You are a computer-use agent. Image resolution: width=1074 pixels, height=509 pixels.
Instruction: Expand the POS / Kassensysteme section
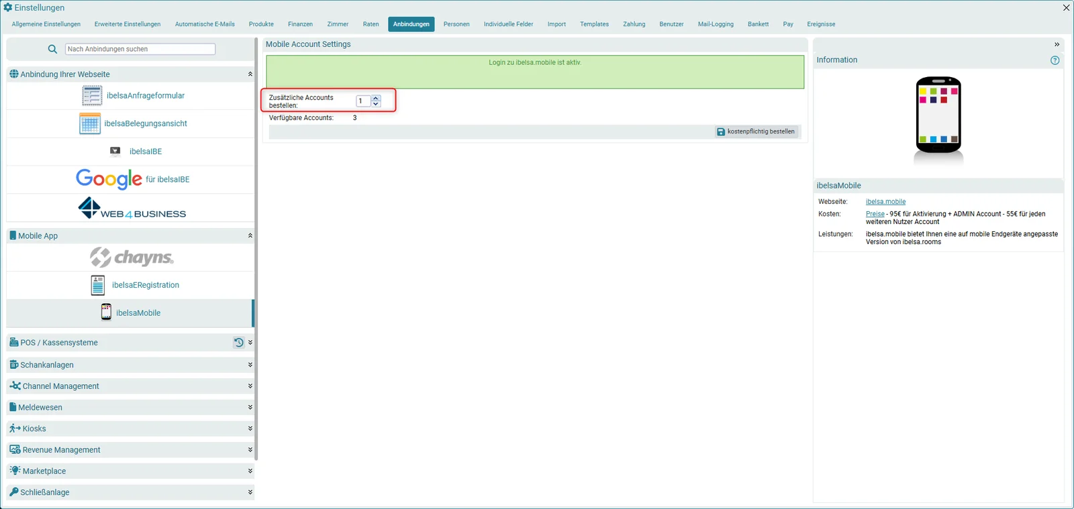250,343
